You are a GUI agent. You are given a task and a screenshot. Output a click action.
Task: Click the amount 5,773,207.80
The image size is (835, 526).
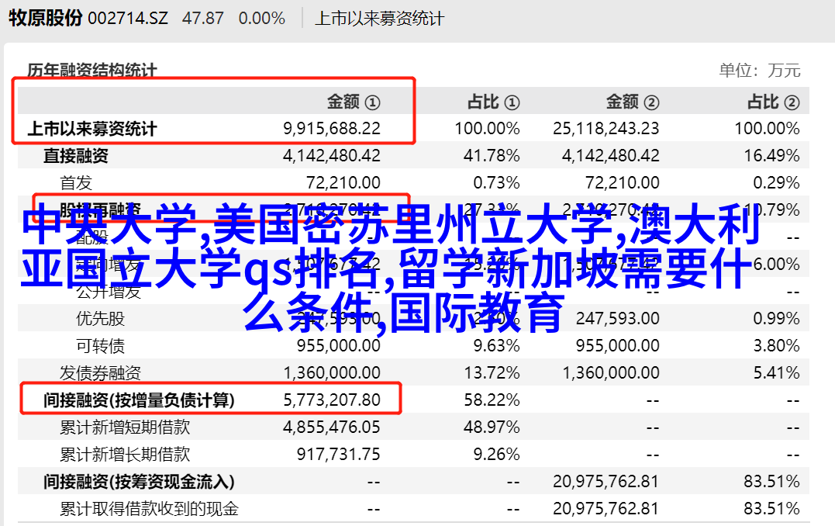pos(332,400)
